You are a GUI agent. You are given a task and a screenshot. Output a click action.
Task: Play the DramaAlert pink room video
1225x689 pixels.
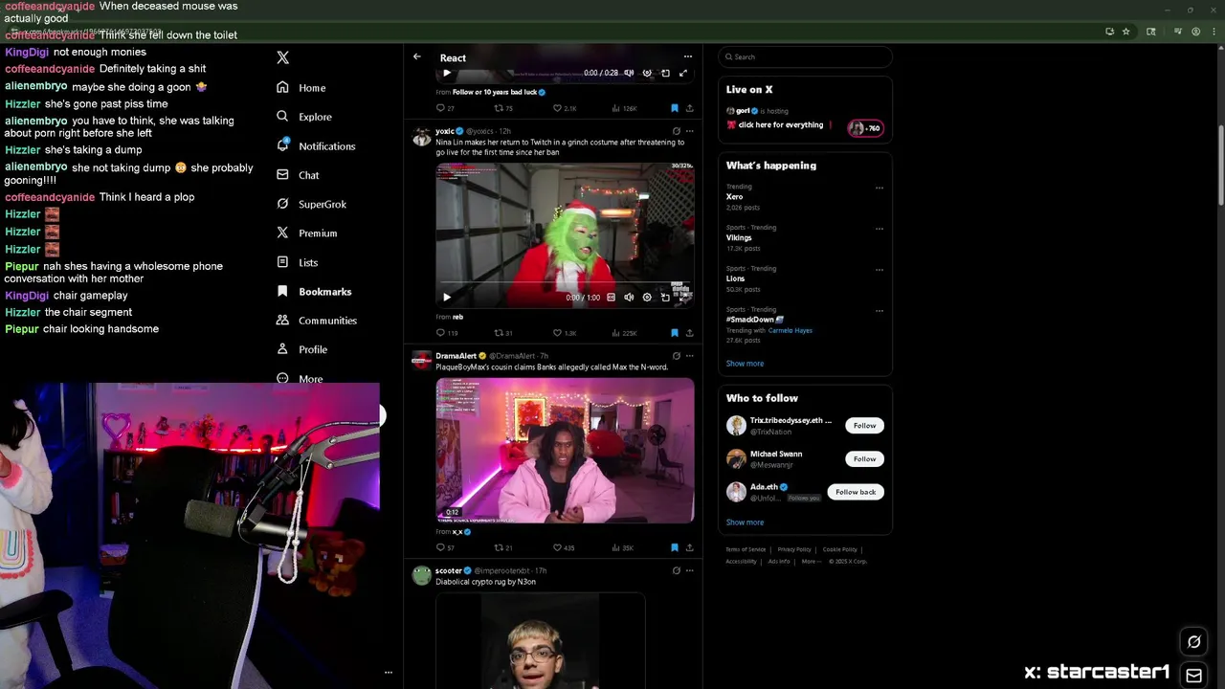coord(565,451)
